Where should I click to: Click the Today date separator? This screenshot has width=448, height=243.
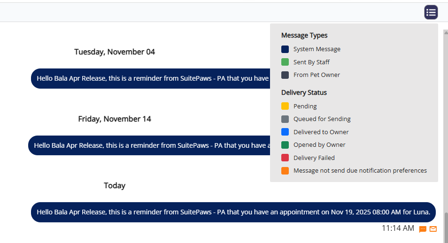[x=115, y=186]
